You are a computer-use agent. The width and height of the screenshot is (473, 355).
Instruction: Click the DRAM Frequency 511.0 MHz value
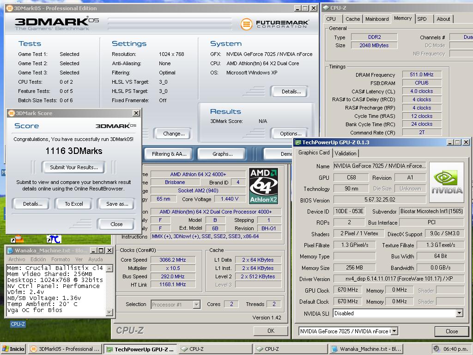coord(422,74)
